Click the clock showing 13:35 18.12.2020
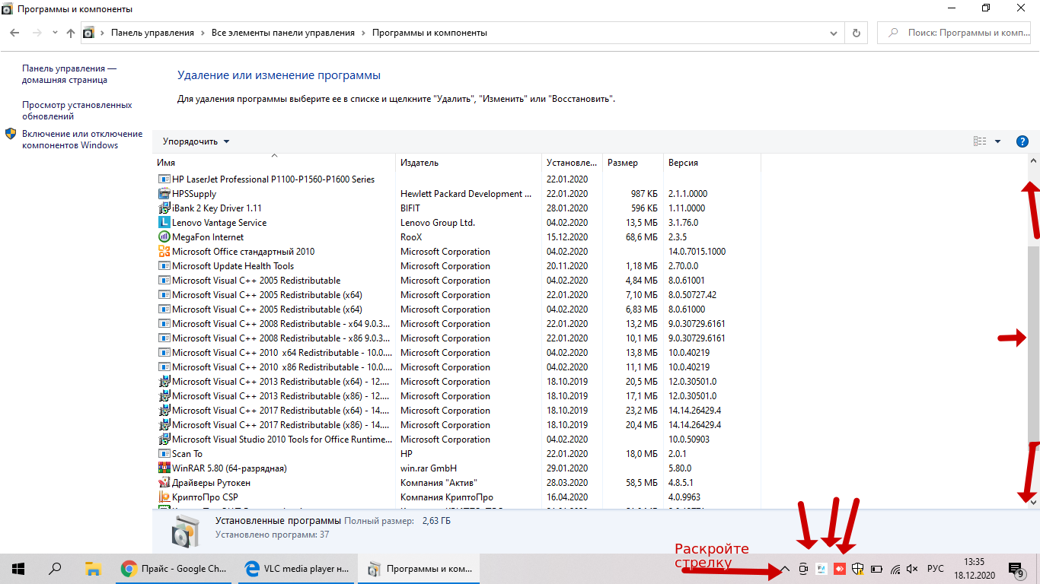The width and height of the screenshot is (1040, 584). (x=974, y=569)
